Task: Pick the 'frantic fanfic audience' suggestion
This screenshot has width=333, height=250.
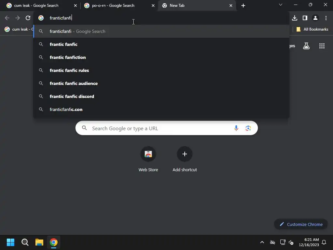Action: tap(161, 83)
